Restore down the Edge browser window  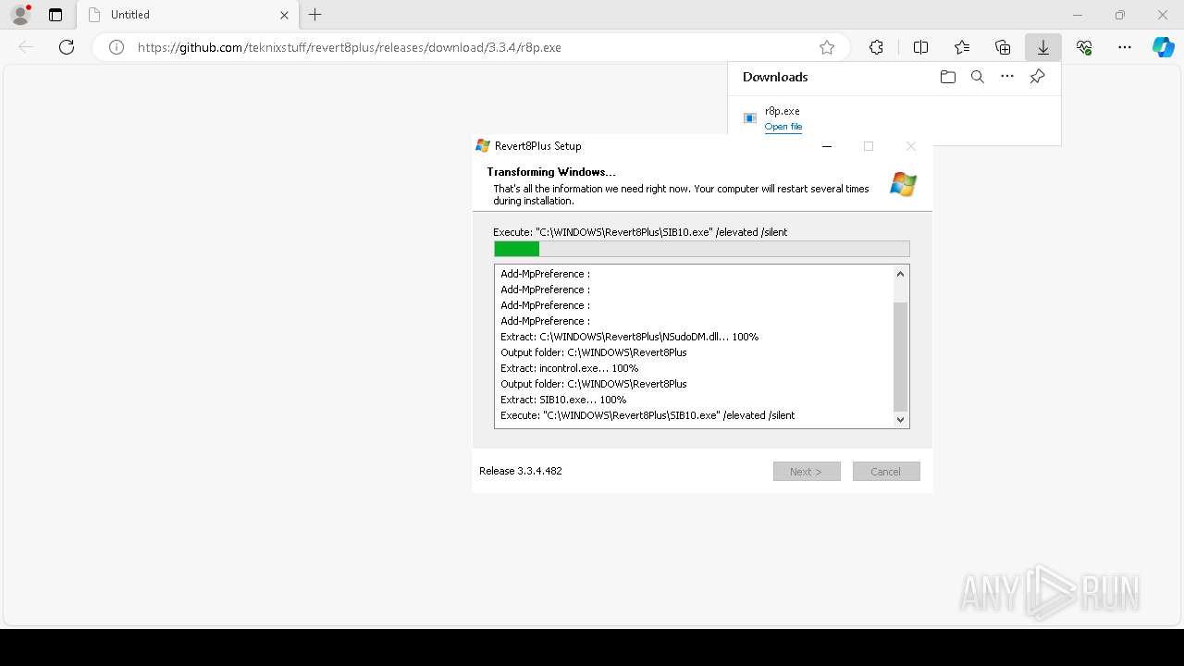pyautogui.click(x=1120, y=15)
